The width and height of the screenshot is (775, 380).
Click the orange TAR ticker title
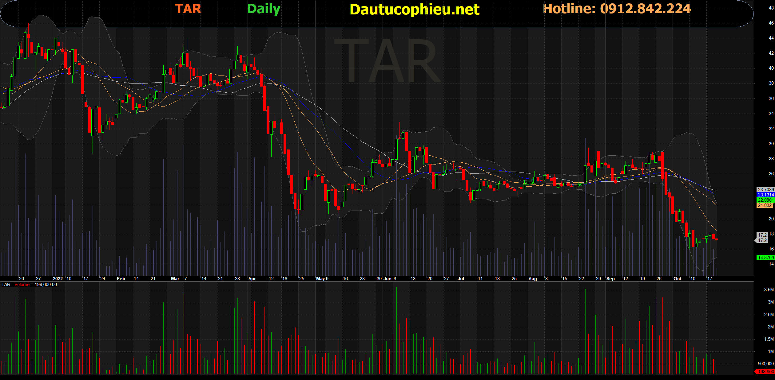tap(188, 9)
